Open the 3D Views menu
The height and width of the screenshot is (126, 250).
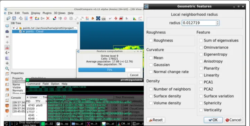coord(60,13)
